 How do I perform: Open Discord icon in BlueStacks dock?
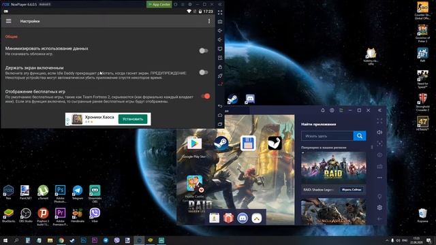pyautogui.click(x=243, y=218)
